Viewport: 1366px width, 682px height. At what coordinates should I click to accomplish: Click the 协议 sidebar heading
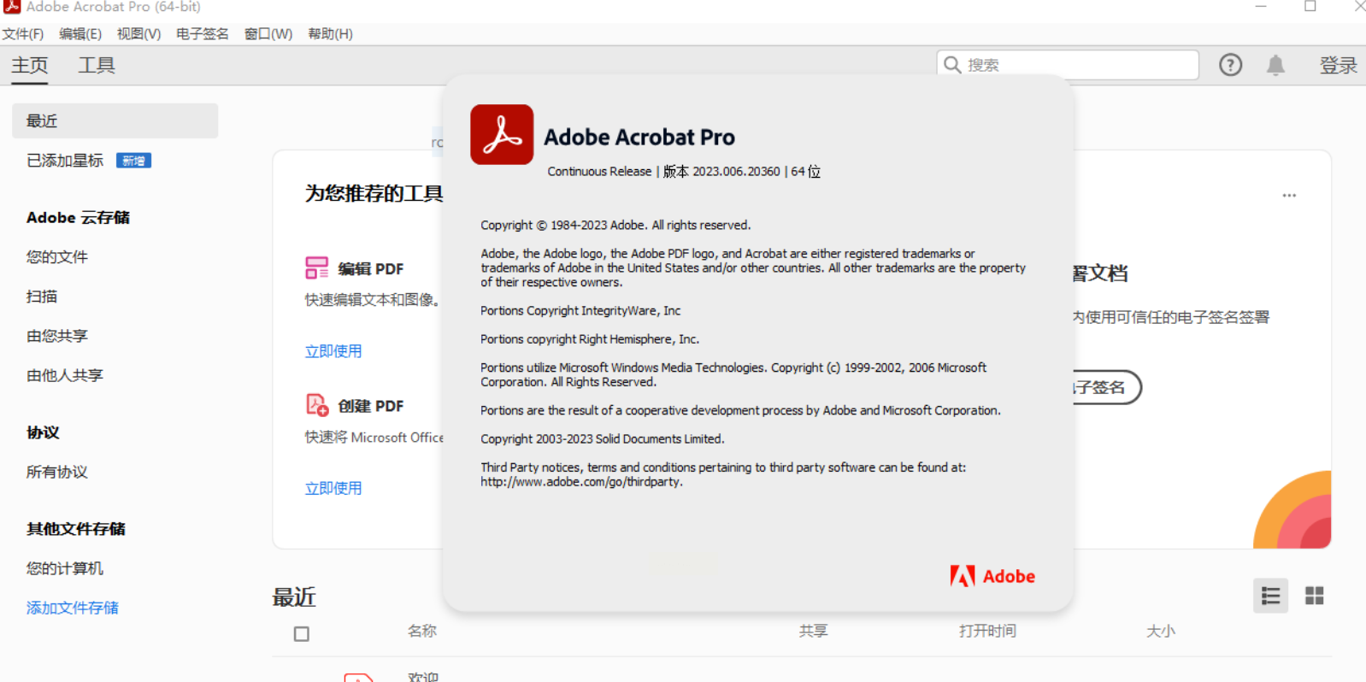43,432
